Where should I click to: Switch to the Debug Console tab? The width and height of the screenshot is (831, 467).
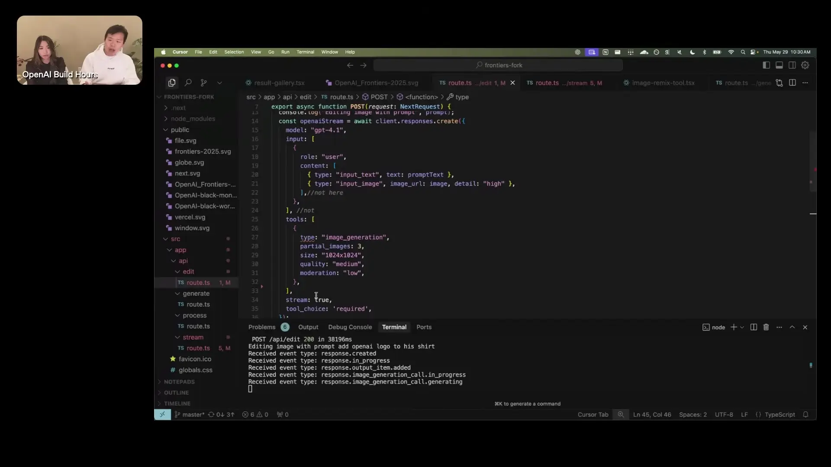(x=350, y=327)
